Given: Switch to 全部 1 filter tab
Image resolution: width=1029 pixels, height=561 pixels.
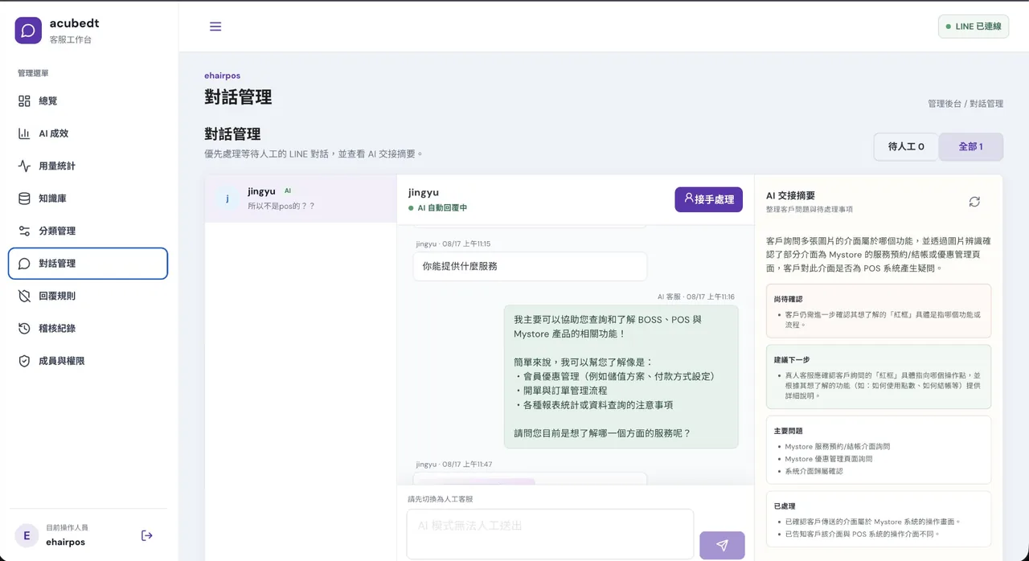Looking at the screenshot, I should (971, 147).
